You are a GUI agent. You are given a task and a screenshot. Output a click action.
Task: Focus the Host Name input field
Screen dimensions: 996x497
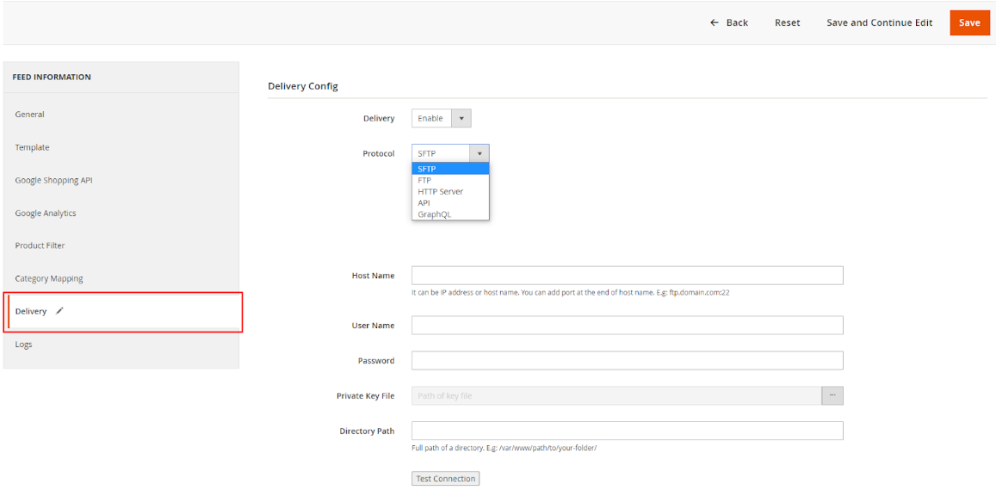click(x=627, y=276)
